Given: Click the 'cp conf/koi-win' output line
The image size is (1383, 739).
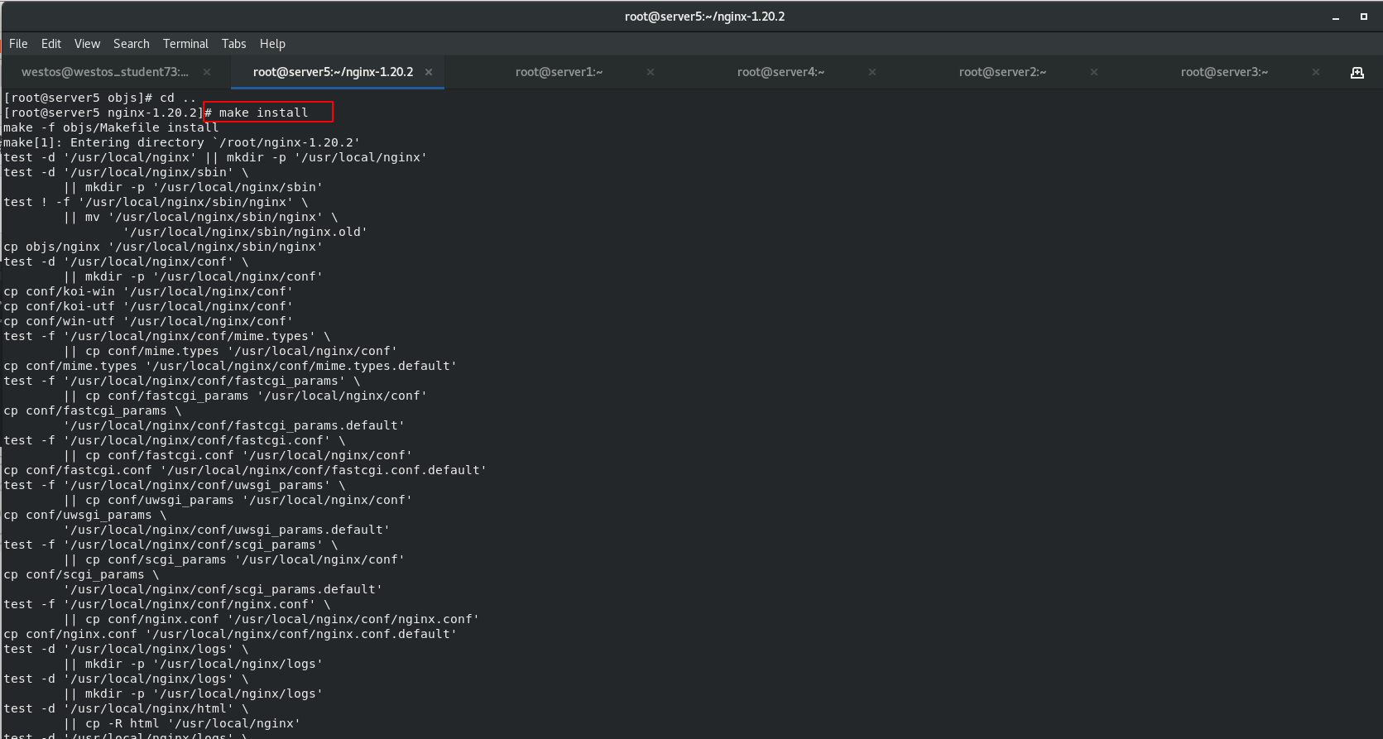Looking at the screenshot, I should click(148, 291).
